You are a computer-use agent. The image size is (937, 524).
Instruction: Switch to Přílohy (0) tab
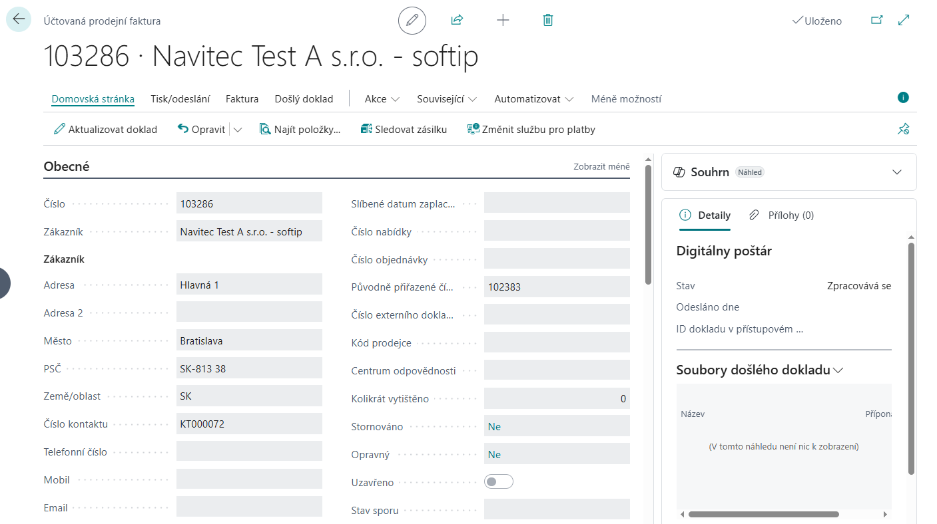pyautogui.click(x=781, y=215)
